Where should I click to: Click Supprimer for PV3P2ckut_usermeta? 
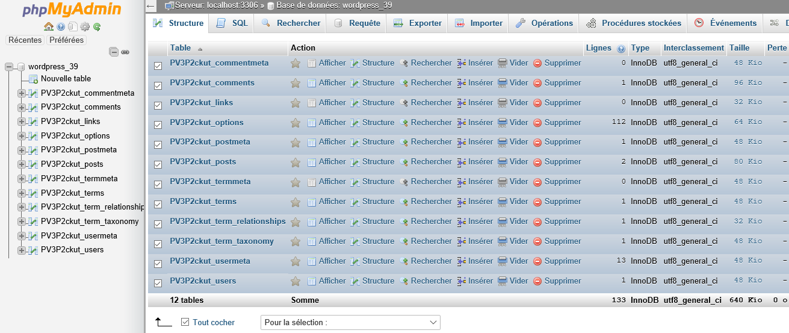557,261
